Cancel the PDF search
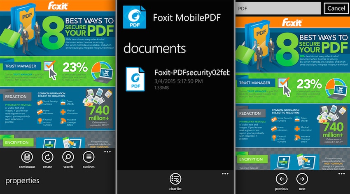 click(x=336, y=9)
